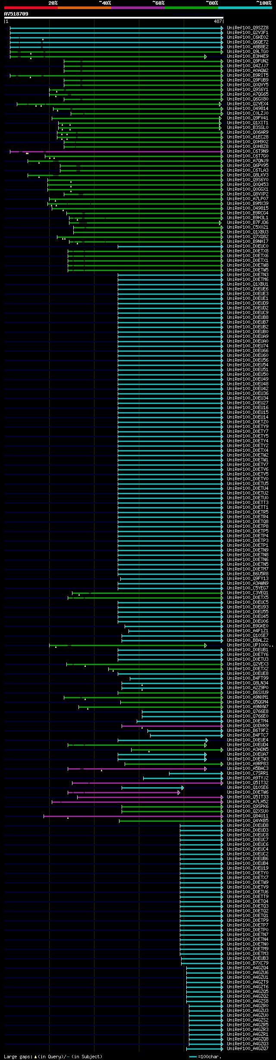This screenshot has width=276, height=1060.
Task: Select label UniRef100_Q766E8
Action: (248, 712)
